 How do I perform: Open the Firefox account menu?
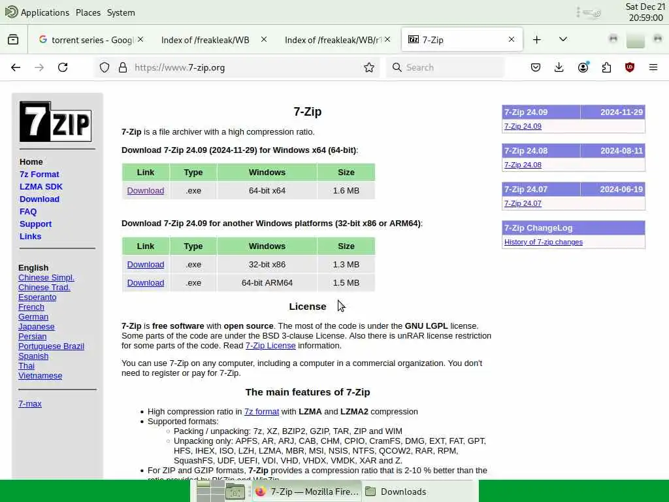[x=583, y=67]
